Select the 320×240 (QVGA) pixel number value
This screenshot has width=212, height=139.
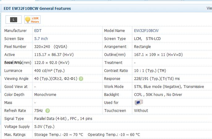click(x=51, y=47)
